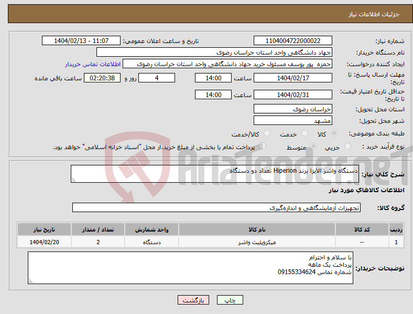Click the چاپ (print) button
Image resolution: width=413 pixels, height=314 pixels.
click(x=230, y=300)
